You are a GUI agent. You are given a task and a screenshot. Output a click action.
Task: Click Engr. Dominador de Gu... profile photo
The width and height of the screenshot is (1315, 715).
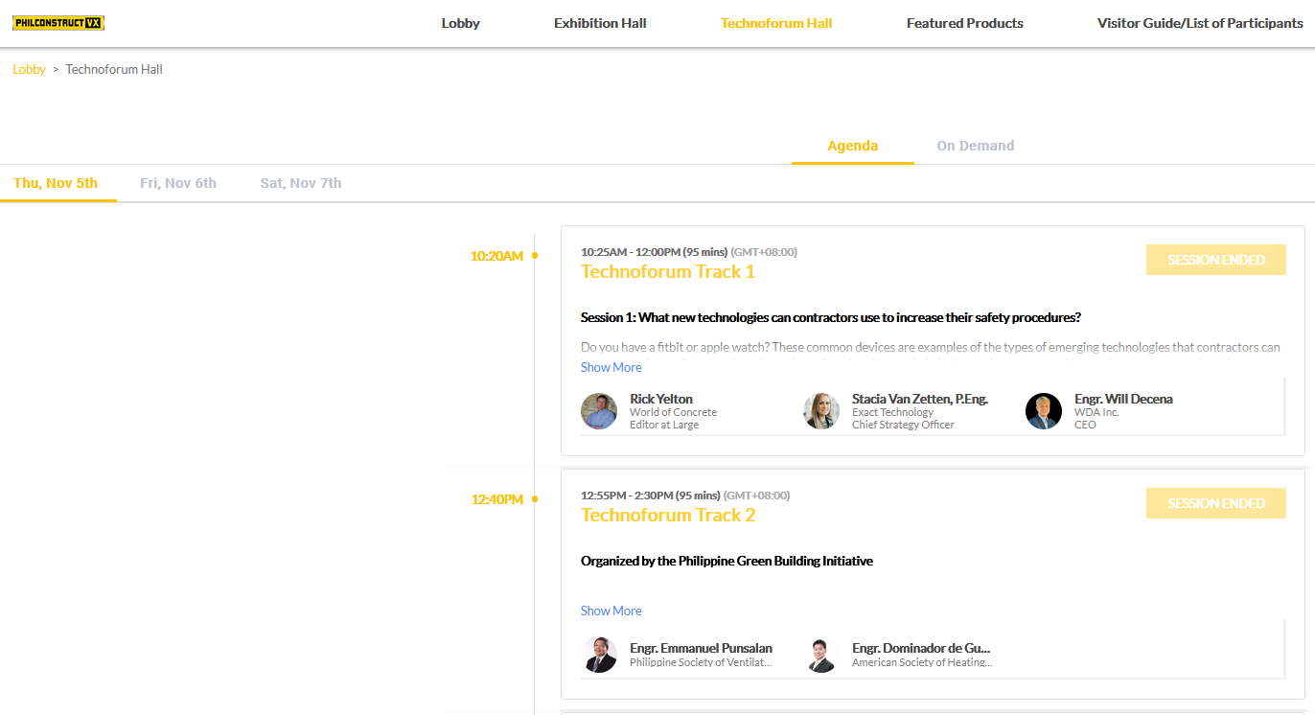click(821, 655)
